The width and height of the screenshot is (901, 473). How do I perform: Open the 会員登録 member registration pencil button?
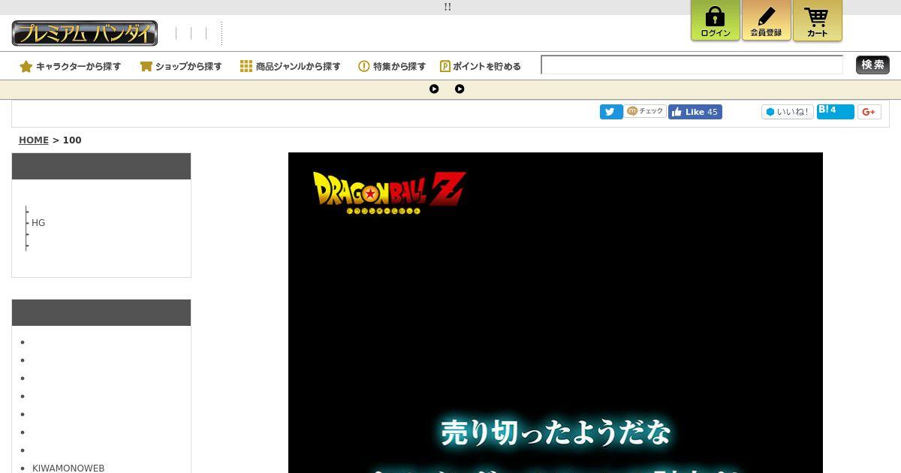[767, 20]
